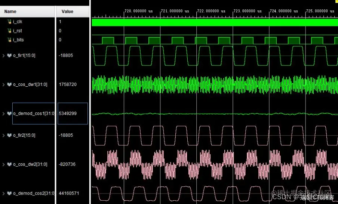This screenshot has width=338, height=204.
Task: Expand the o_fir2[15:0] bus signal
Action: (x=4, y=135)
